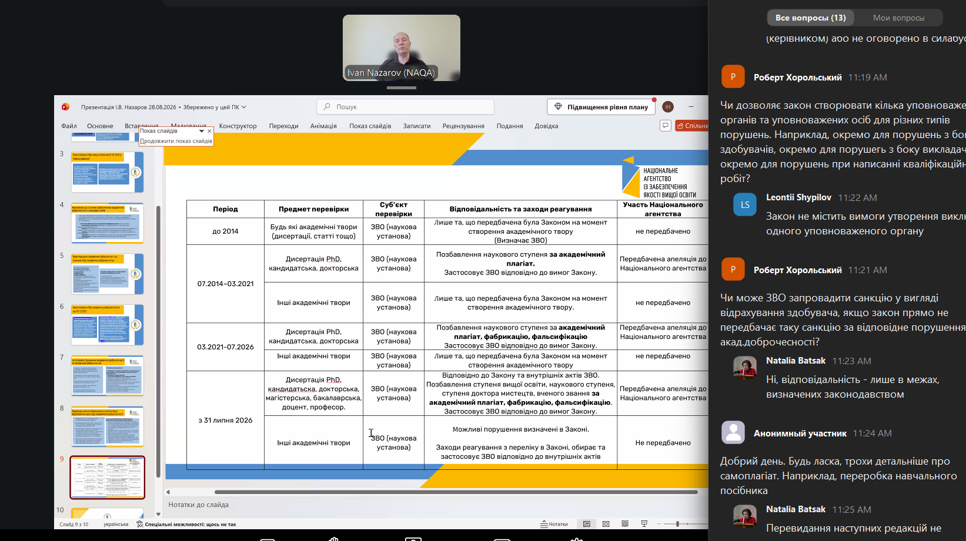
Task: Open the Конструктор ribbon tab
Action: coord(238,126)
